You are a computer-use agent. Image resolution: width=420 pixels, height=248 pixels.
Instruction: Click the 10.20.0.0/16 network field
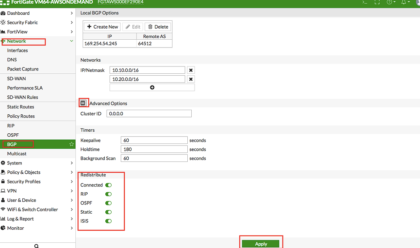pyautogui.click(x=147, y=79)
